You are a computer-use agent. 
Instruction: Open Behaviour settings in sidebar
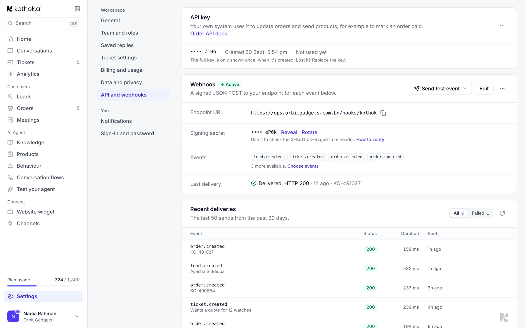tap(44, 166)
